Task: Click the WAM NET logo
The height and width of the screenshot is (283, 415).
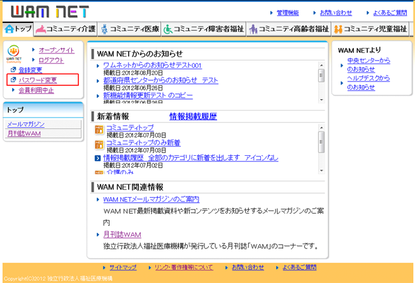Action: [x=50, y=12]
